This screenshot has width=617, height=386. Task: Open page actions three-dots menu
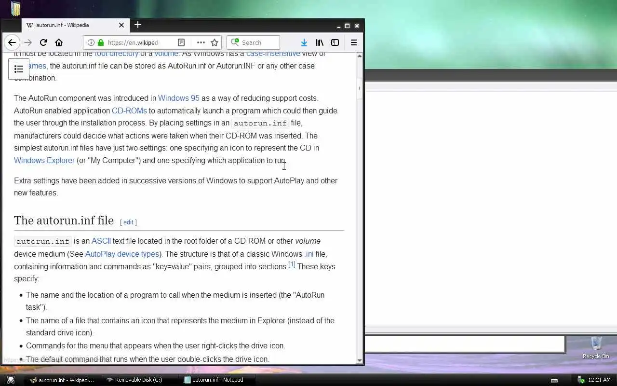(x=201, y=42)
